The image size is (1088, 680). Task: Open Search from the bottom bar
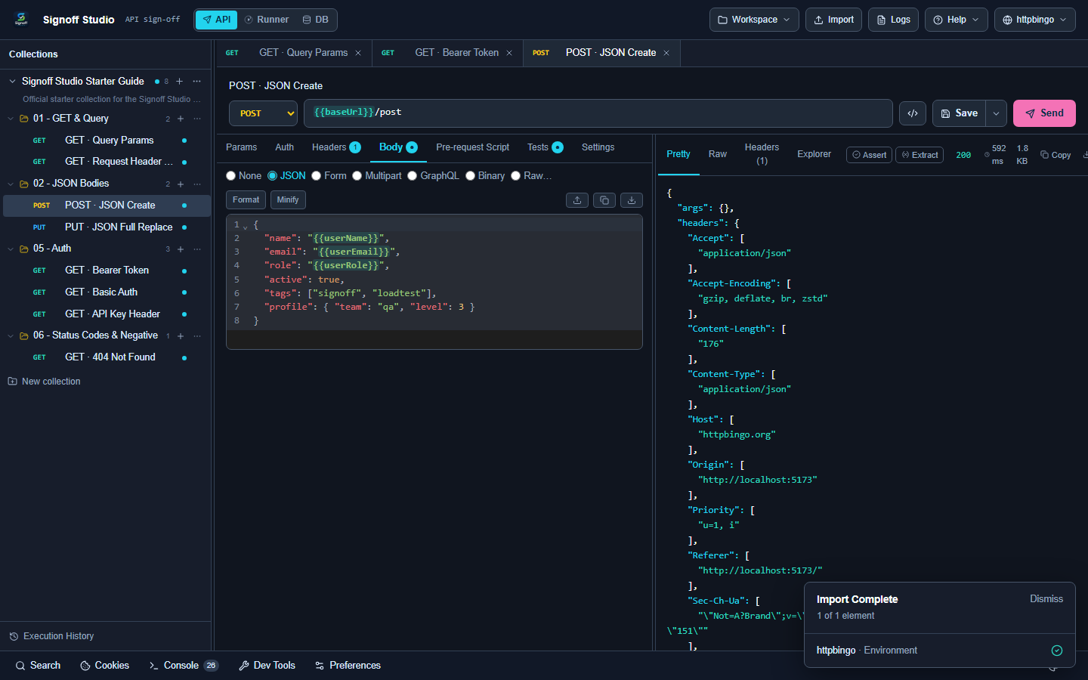tap(38, 666)
